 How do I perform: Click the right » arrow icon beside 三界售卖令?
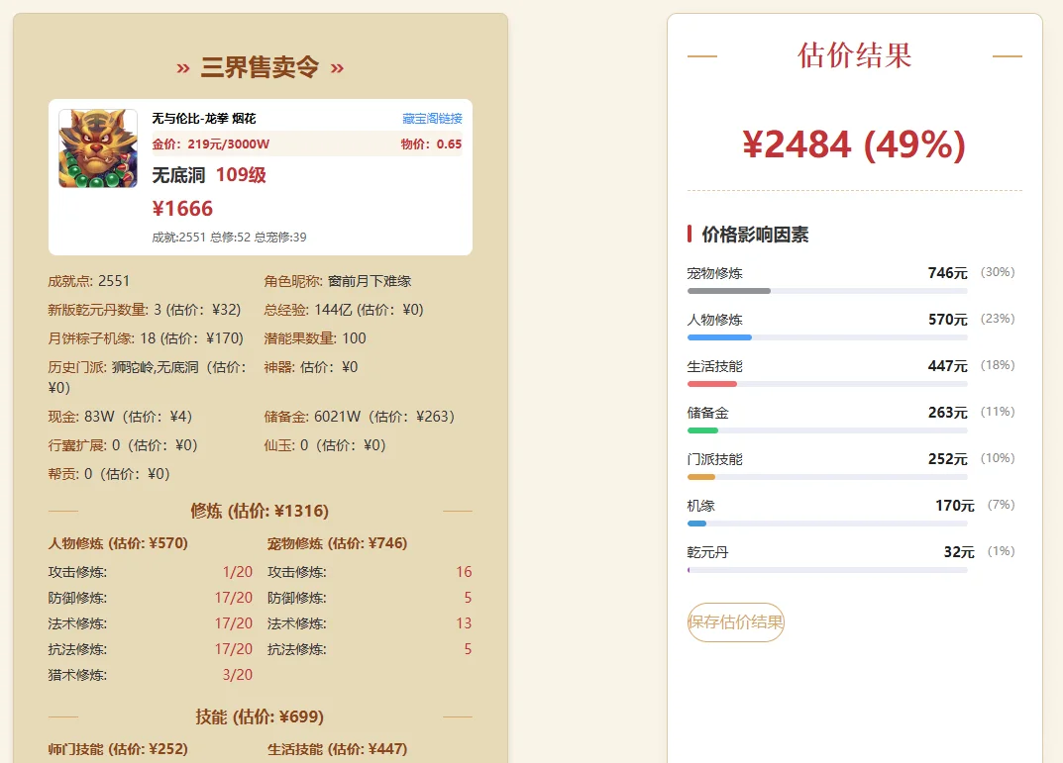[335, 68]
